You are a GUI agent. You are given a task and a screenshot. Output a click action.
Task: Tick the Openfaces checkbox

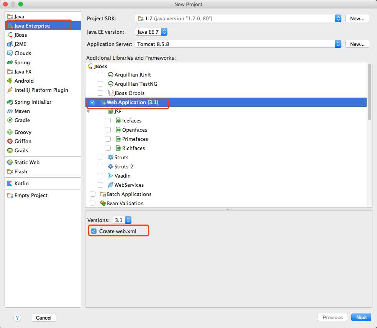108,130
